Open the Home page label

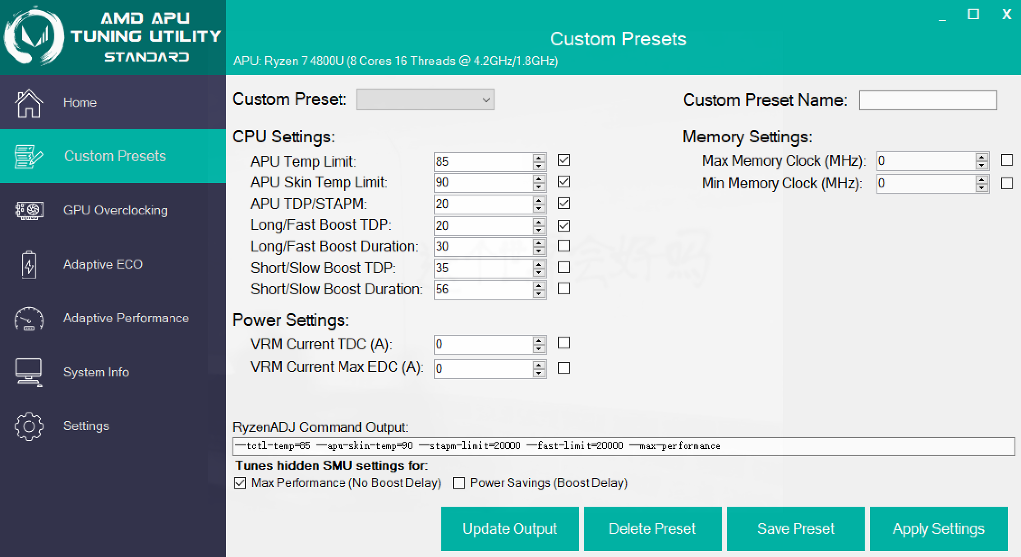click(x=80, y=102)
